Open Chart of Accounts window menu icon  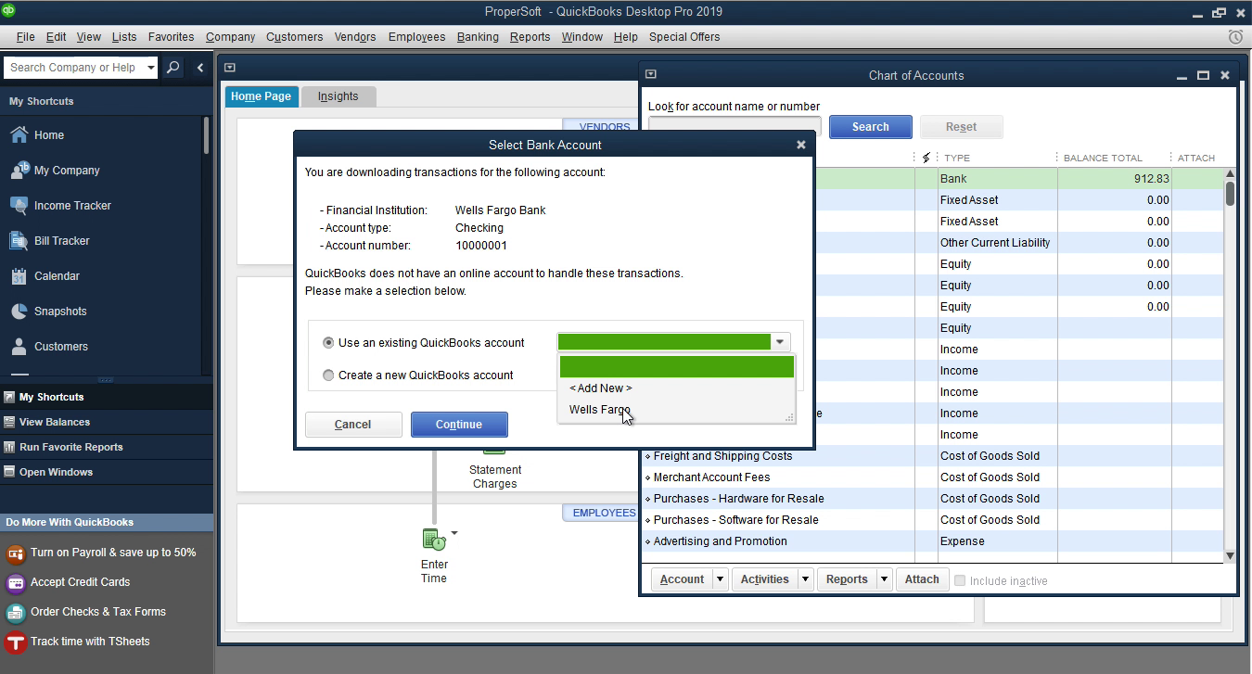(651, 75)
